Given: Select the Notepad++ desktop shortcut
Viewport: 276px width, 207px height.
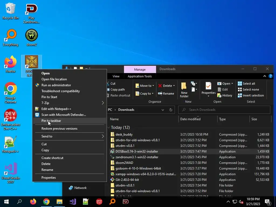Looking at the screenshot, I should [x=11, y=144].
